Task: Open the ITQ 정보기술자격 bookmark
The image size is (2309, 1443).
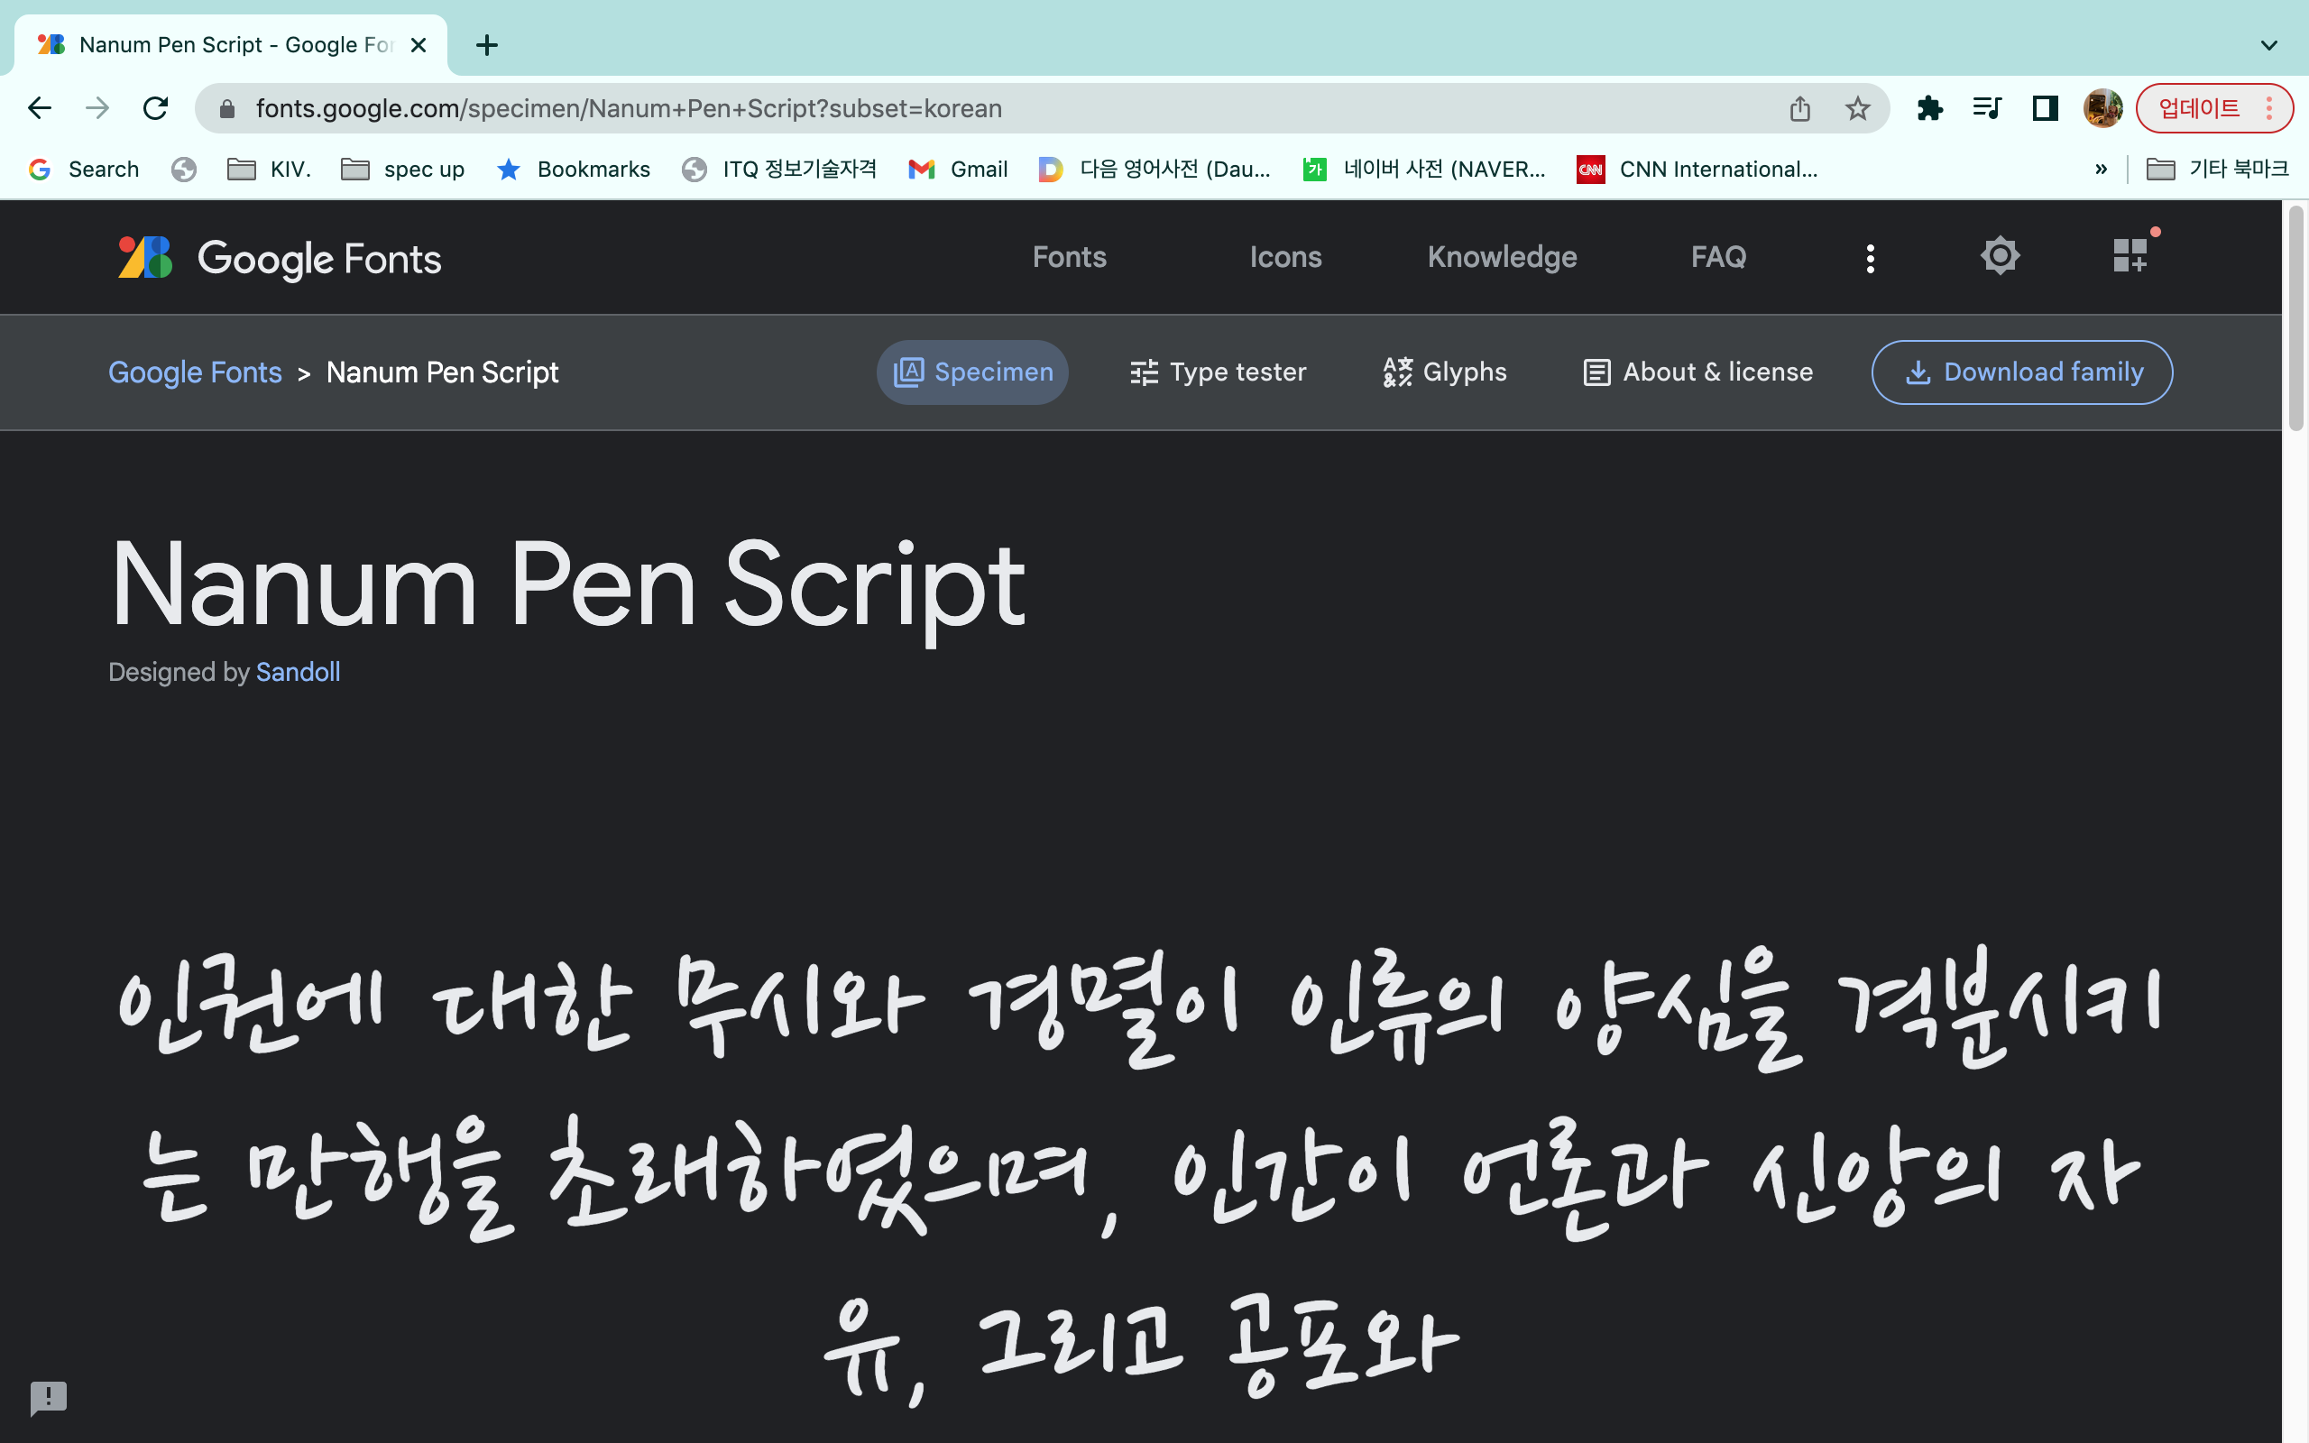Action: click(x=778, y=169)
